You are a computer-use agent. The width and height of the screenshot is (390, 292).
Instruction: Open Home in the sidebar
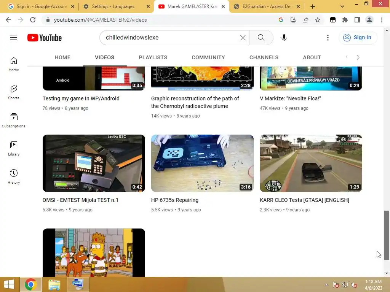[x=14, y=64]
